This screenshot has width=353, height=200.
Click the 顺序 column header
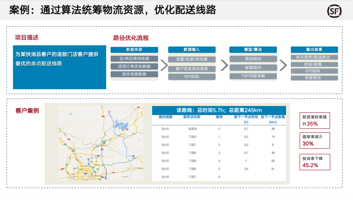[219, 117]
